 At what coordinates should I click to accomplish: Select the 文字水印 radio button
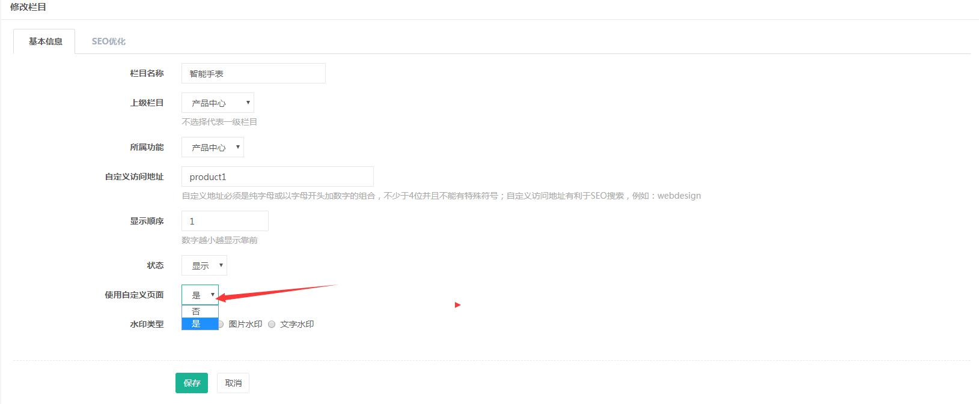(x=272, y=324)
